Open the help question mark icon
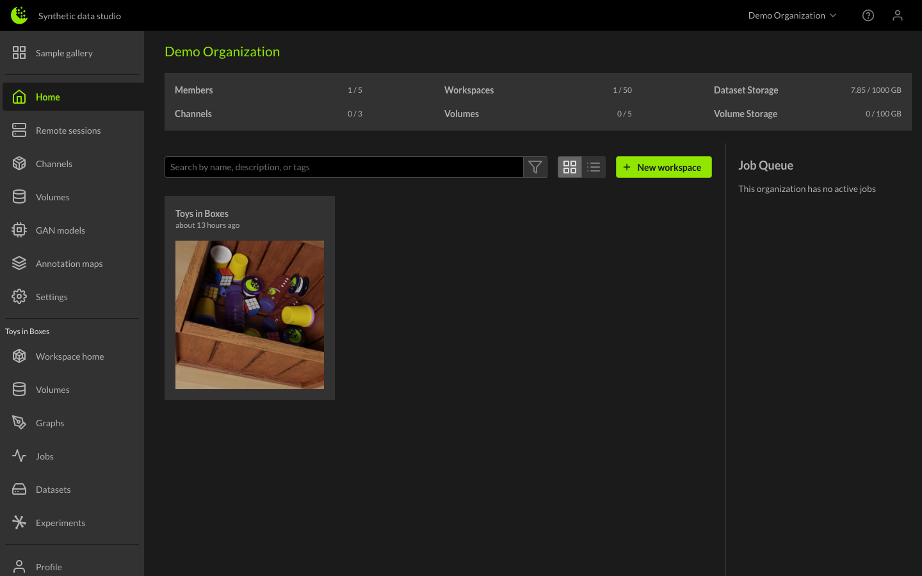 coord(868,15)
